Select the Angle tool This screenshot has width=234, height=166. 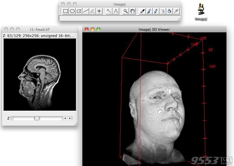click(x=92, y=11)
